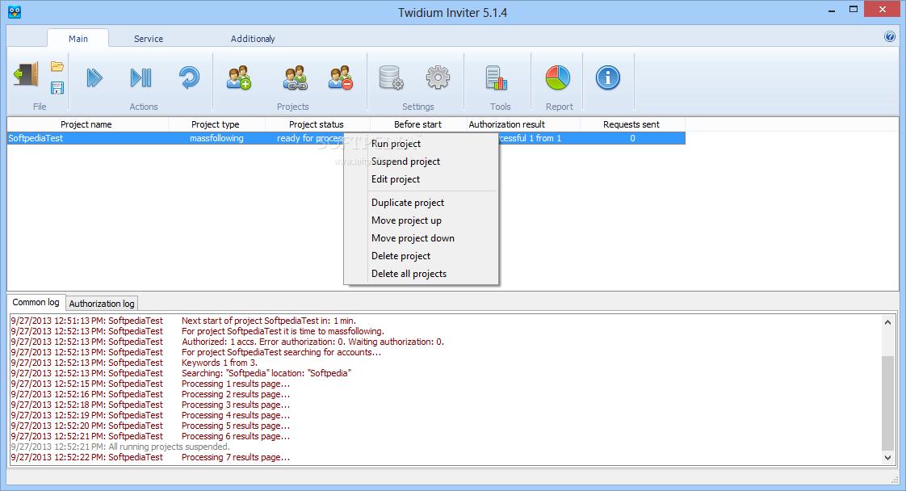Maximize the Twidium Inviter window

tap(853, 10)
